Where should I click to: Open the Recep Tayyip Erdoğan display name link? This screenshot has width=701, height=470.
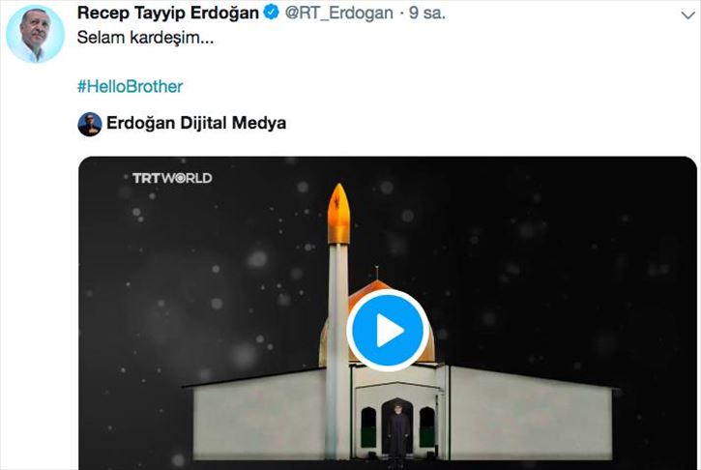pyautogui.click(x=167, y=13)
